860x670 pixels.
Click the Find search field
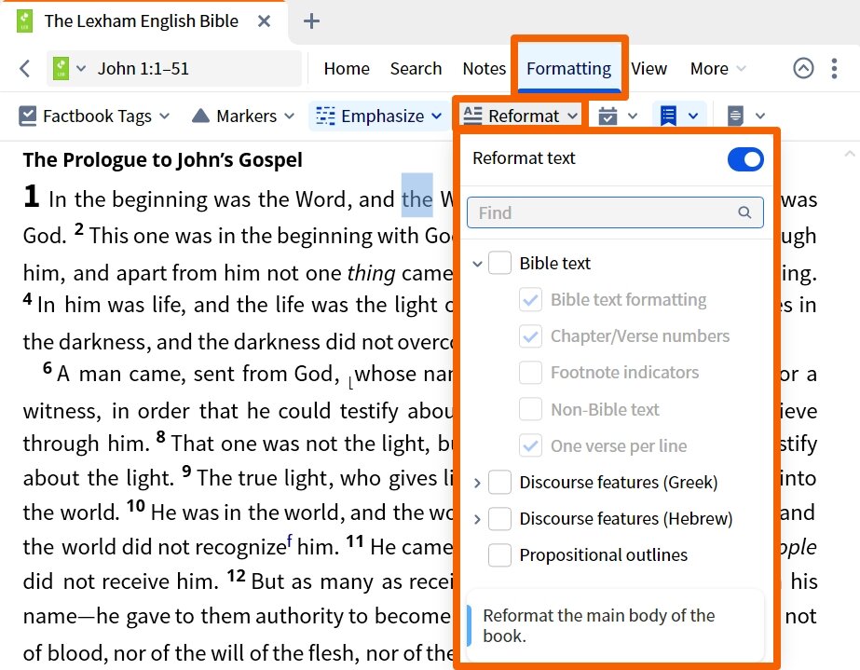(615, 212)
